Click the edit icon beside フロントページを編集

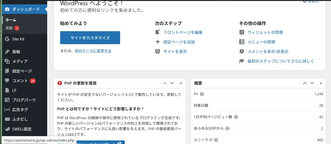(158, 32)
